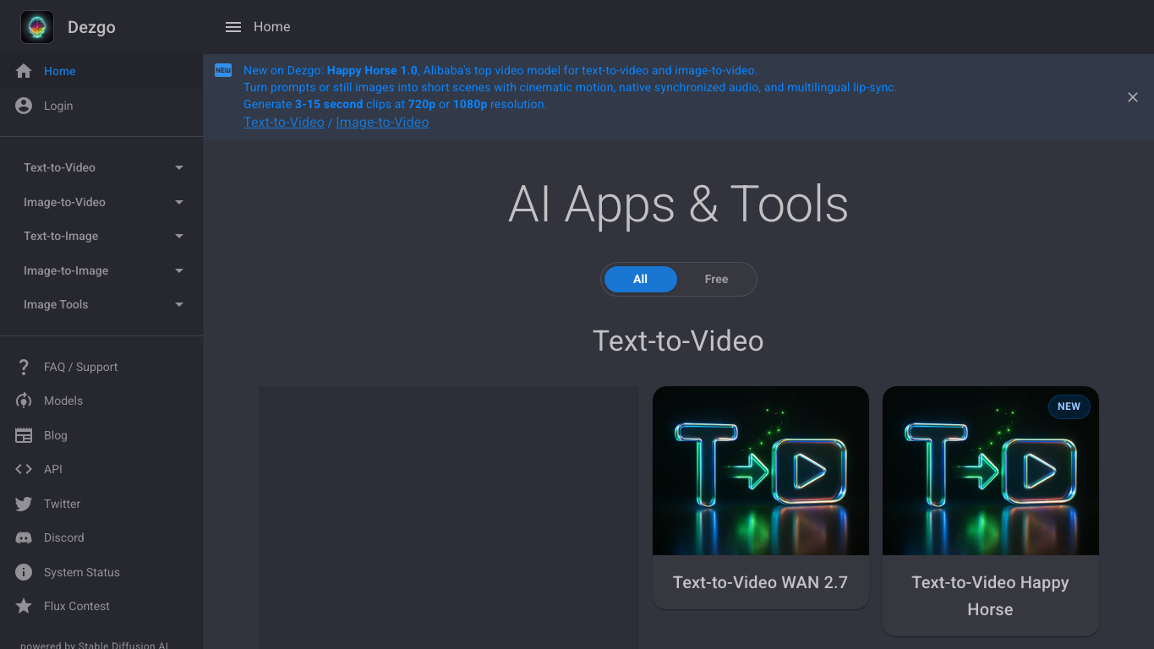Viewport: 1154px width, 649px height.
Task: Expand the Image Tools sidebar menu
Action: (101, 304)
